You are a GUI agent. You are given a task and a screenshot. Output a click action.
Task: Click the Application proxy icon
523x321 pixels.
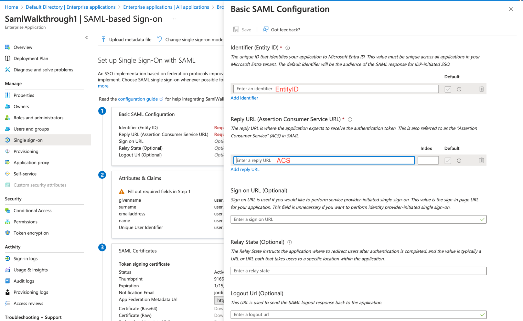(7, 163)
